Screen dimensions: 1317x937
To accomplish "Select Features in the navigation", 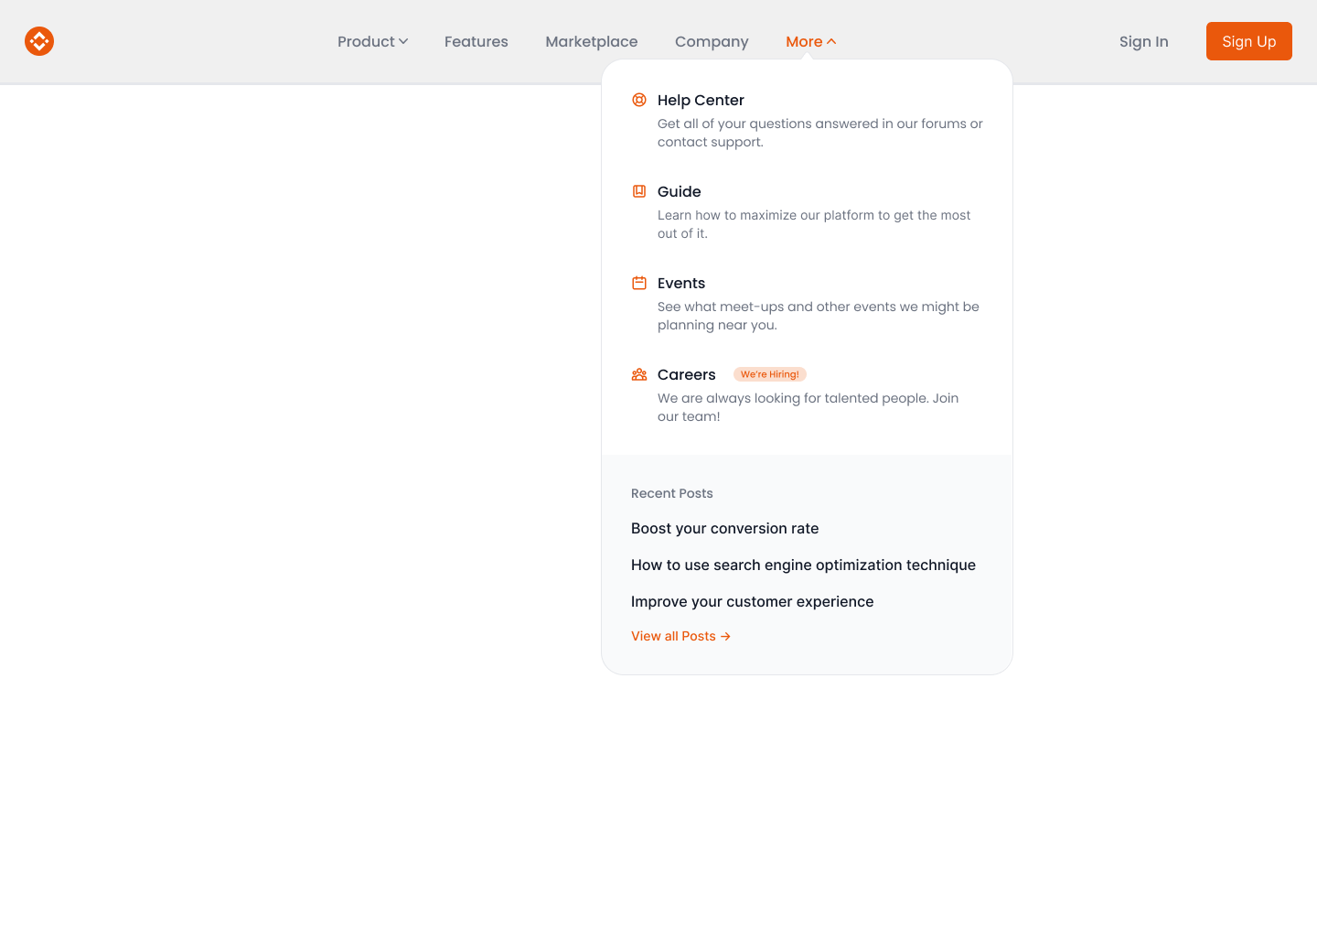I will coord(476,41).
